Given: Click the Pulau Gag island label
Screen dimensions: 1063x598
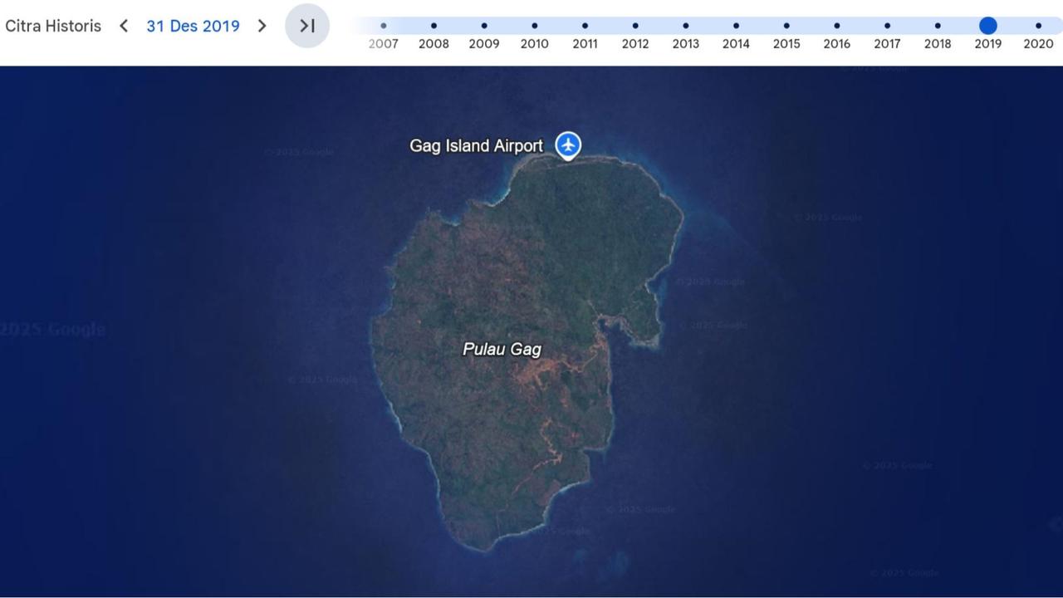Looking at the screenshot, I should click(x=502, y=350).
